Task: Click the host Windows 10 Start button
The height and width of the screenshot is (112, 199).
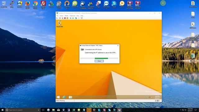Action: pos(2,110)
